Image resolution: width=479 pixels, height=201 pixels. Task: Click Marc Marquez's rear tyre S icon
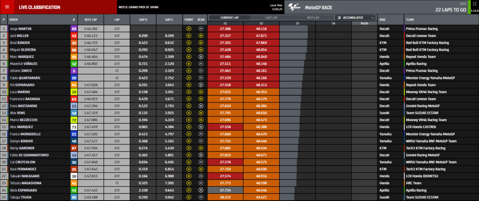pyautogui.click(x=201, y=57)
